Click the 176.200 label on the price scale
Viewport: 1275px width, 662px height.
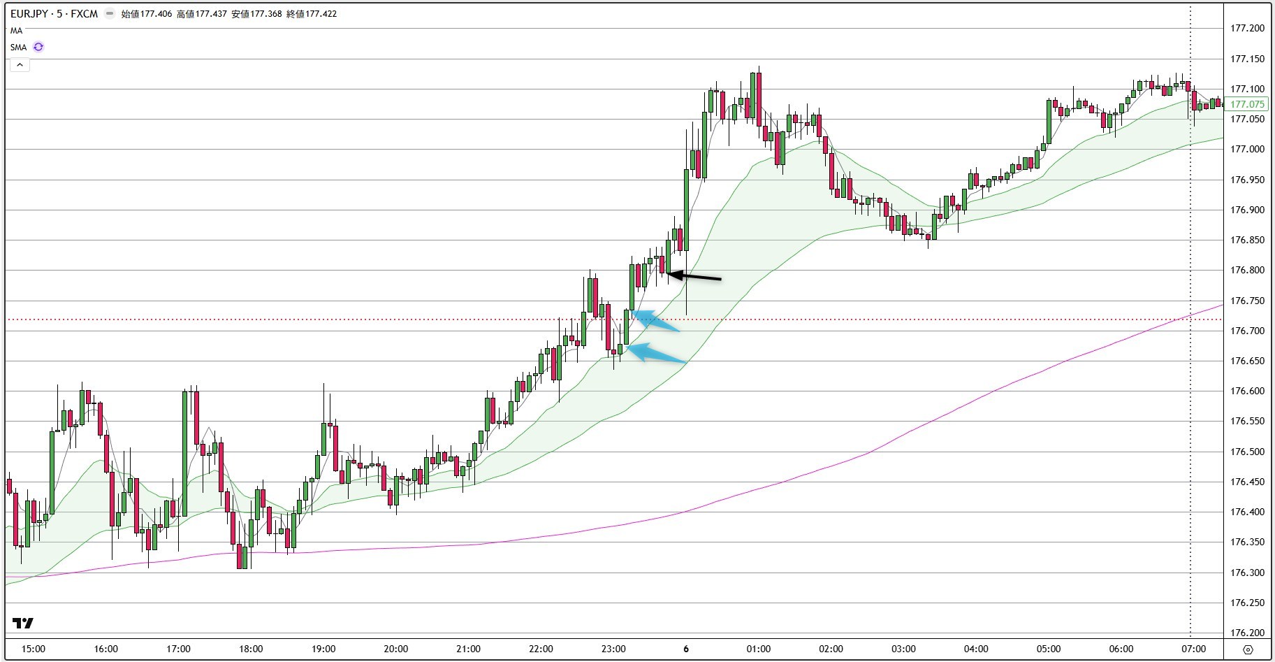(x=1247, y=633)
